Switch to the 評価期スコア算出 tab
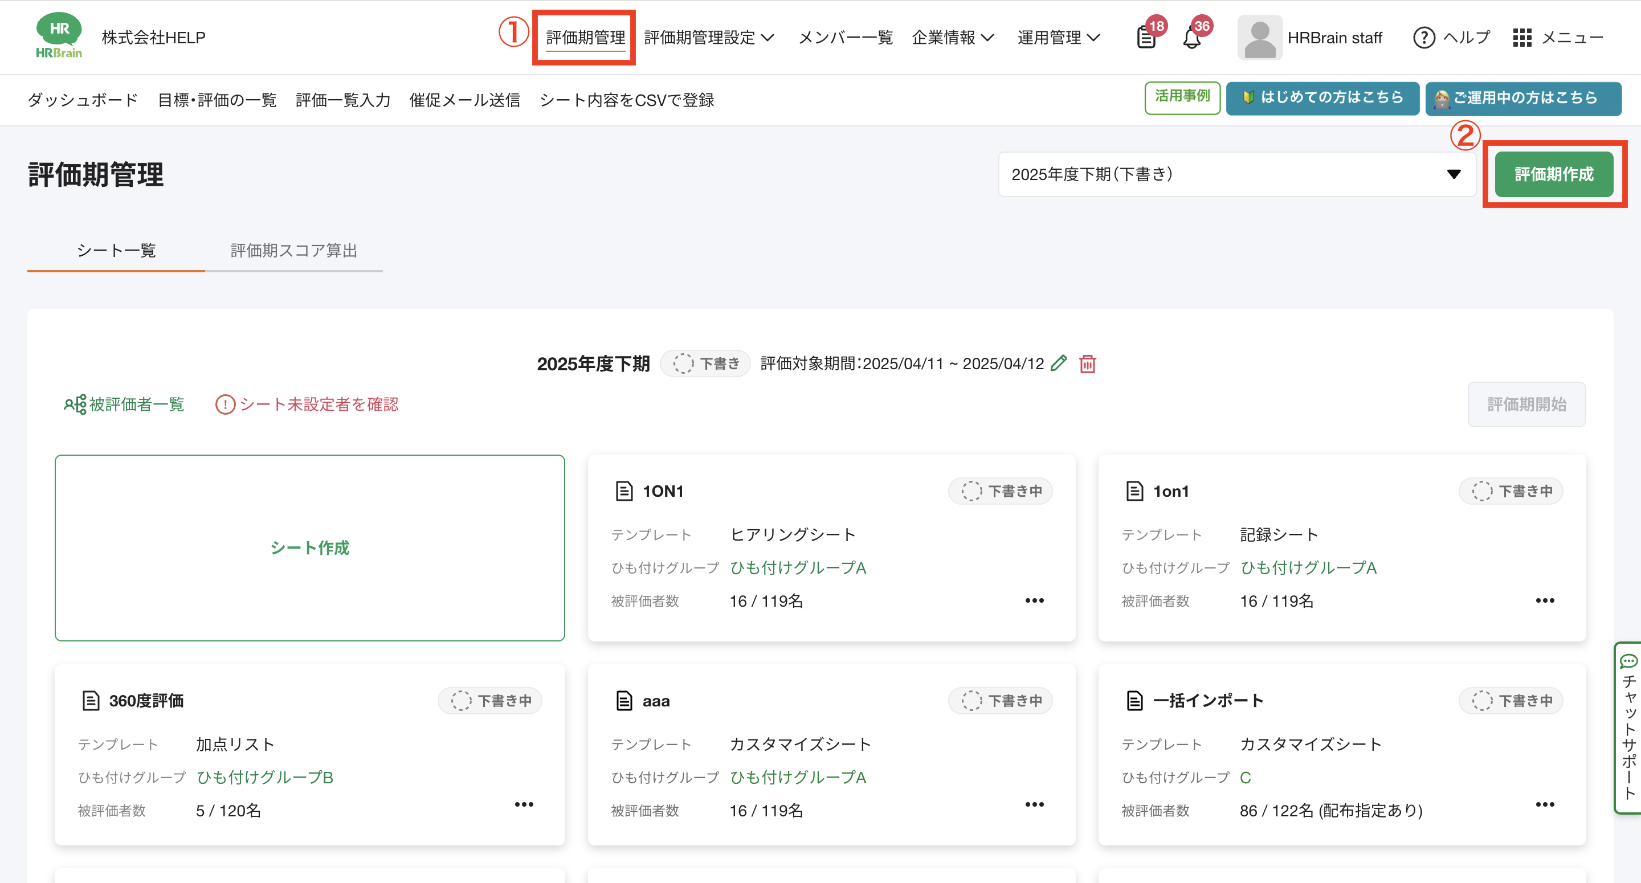The height and width of the screenshot is (883, 1641). tap(293, 251)
